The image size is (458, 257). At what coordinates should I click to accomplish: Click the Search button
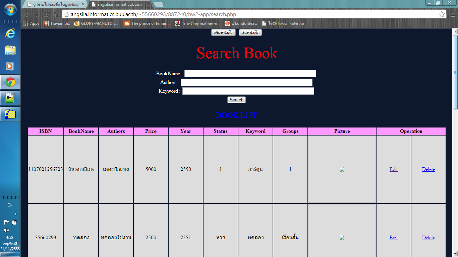[x=236, y=100]
